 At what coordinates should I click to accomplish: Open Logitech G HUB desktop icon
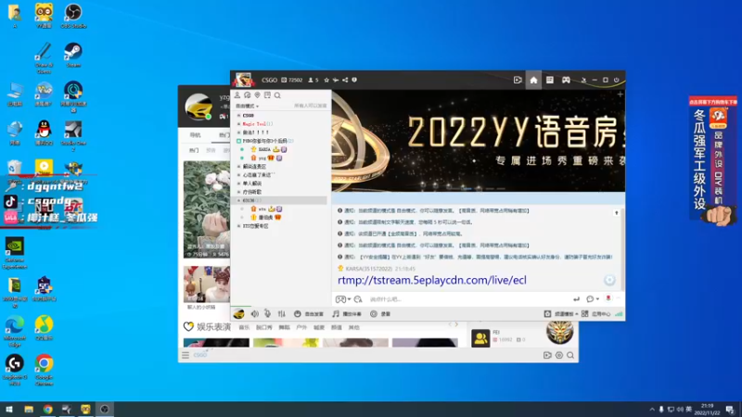tap(15, 370)
